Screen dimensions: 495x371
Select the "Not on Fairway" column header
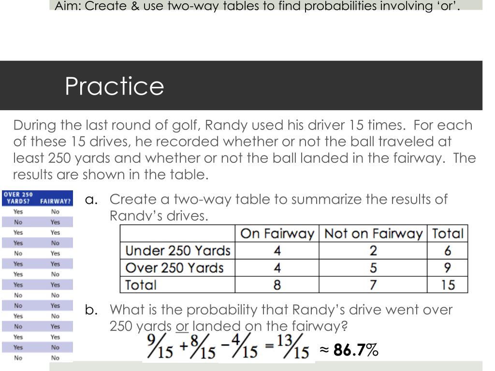[373, 234]
